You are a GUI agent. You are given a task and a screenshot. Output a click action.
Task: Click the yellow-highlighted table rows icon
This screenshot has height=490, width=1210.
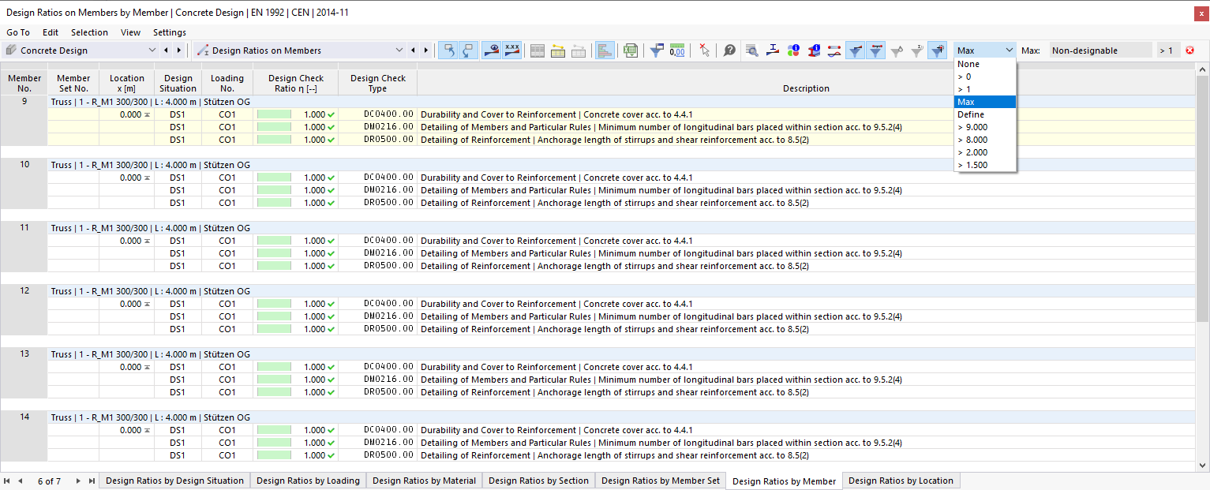pos(558,50)
